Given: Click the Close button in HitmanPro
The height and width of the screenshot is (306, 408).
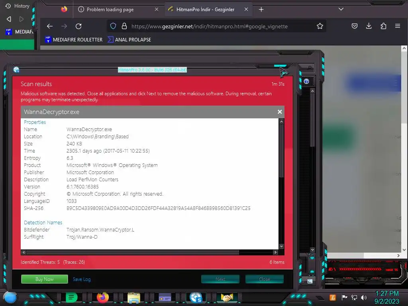Looking at the screenshot, I should pyautogui.click(x=265, y=279).
